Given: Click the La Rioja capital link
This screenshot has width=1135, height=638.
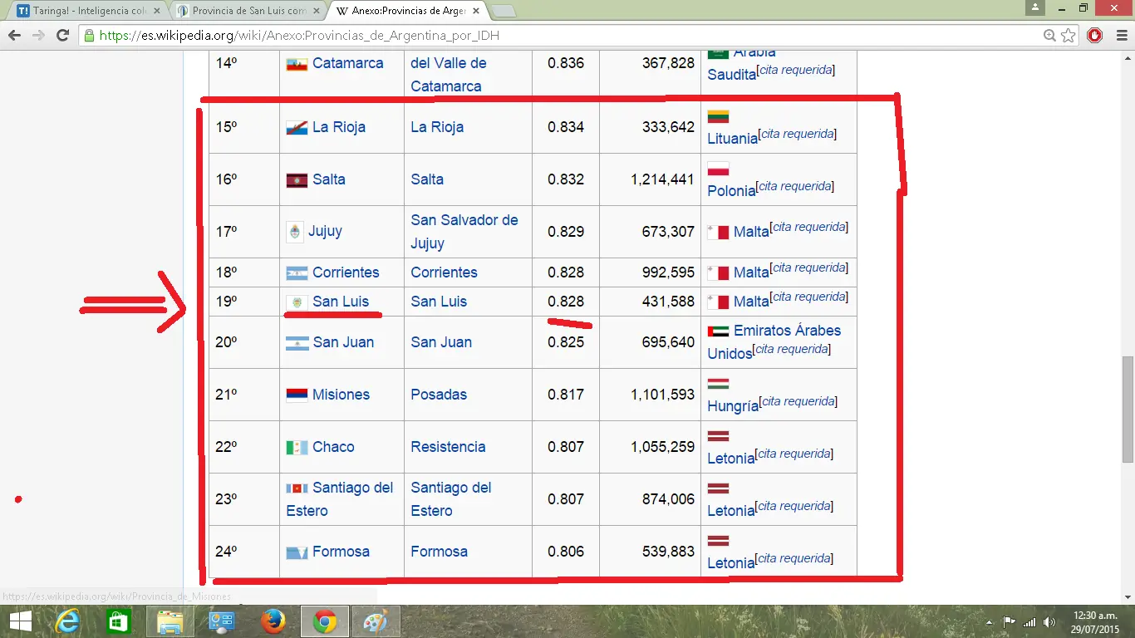Looking at the screenshot, I should tap(437, 127).
